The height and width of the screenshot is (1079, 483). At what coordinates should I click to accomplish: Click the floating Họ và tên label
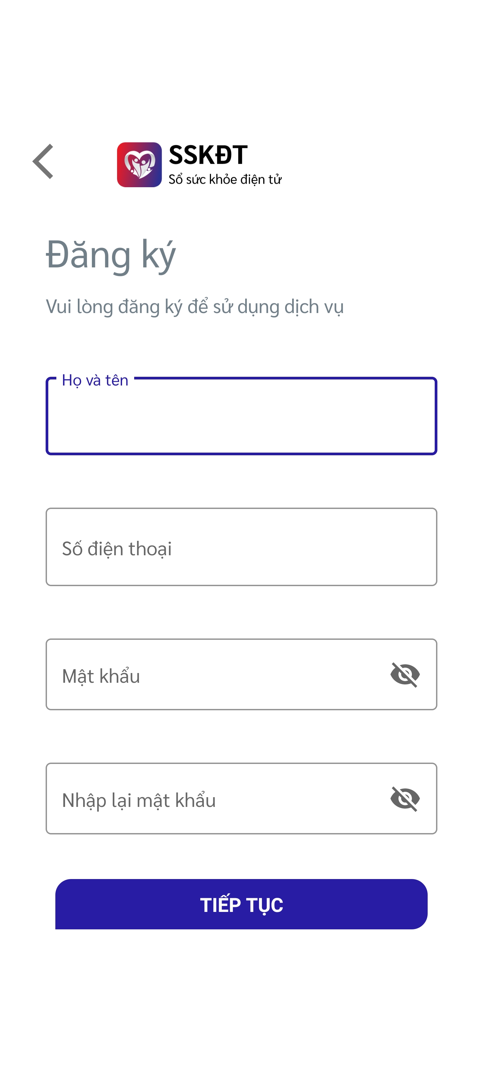click(95, 380)
